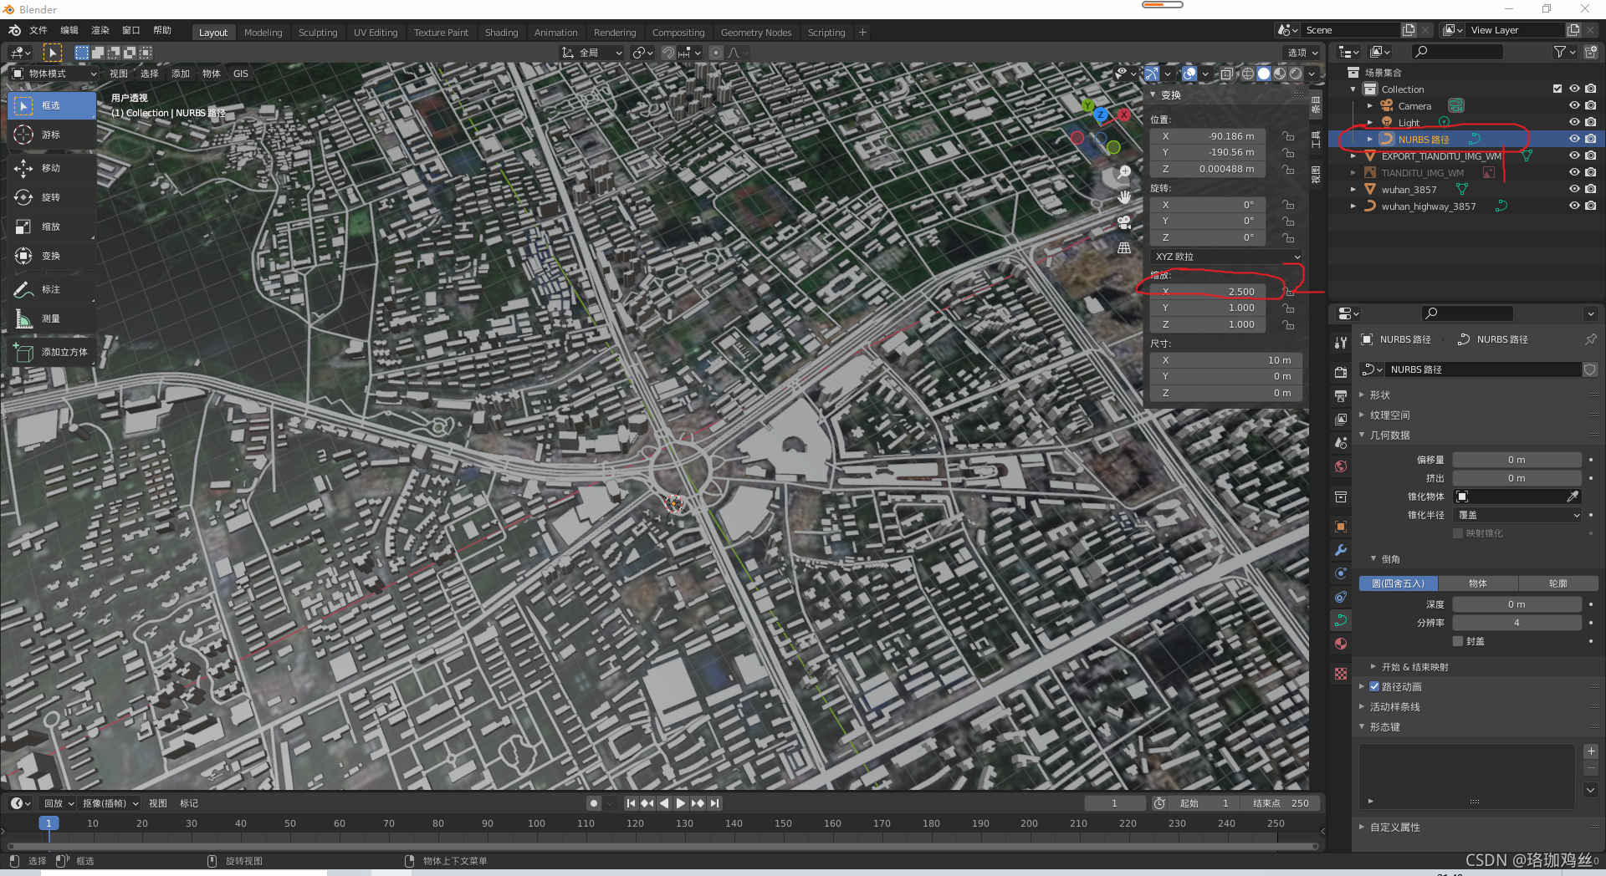Viewport: 1606px width, 876px height.
Task: Click the 挤出 (Extrude) value field
Action: pyautogui.click(x=1517, y=478)
